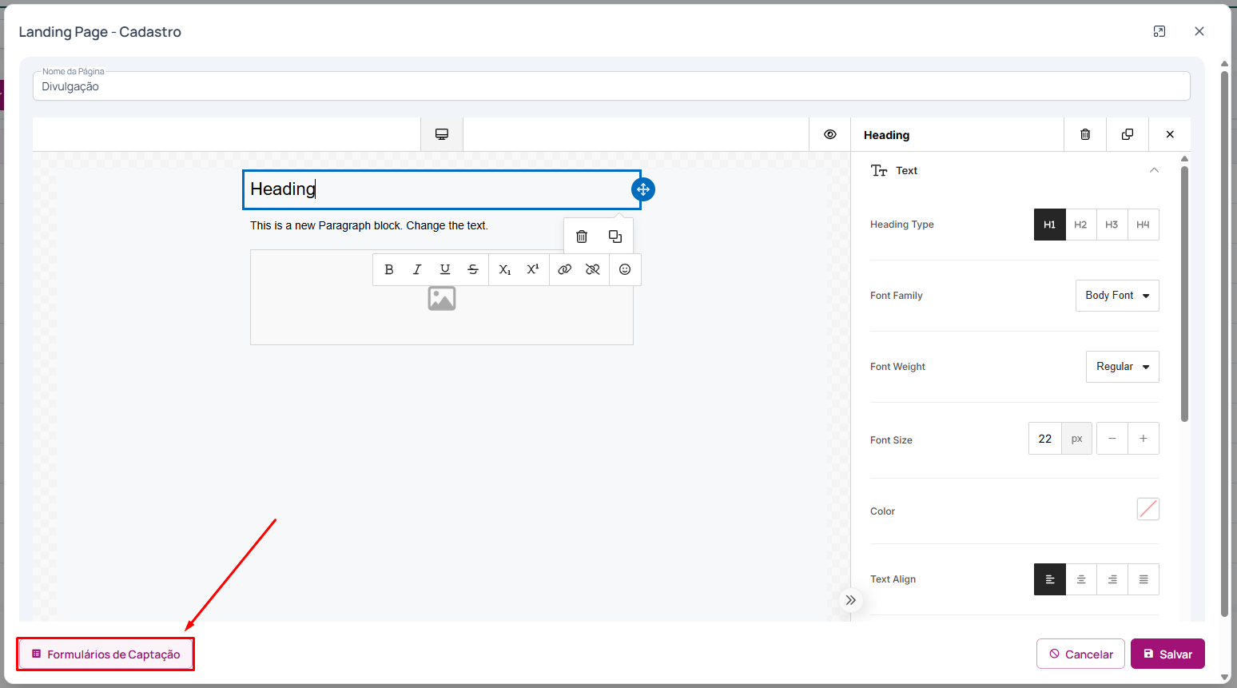The image size is (1237, 688).
Task: Delete the block using the Heading panel trash icon
Action: point(1085,134)
